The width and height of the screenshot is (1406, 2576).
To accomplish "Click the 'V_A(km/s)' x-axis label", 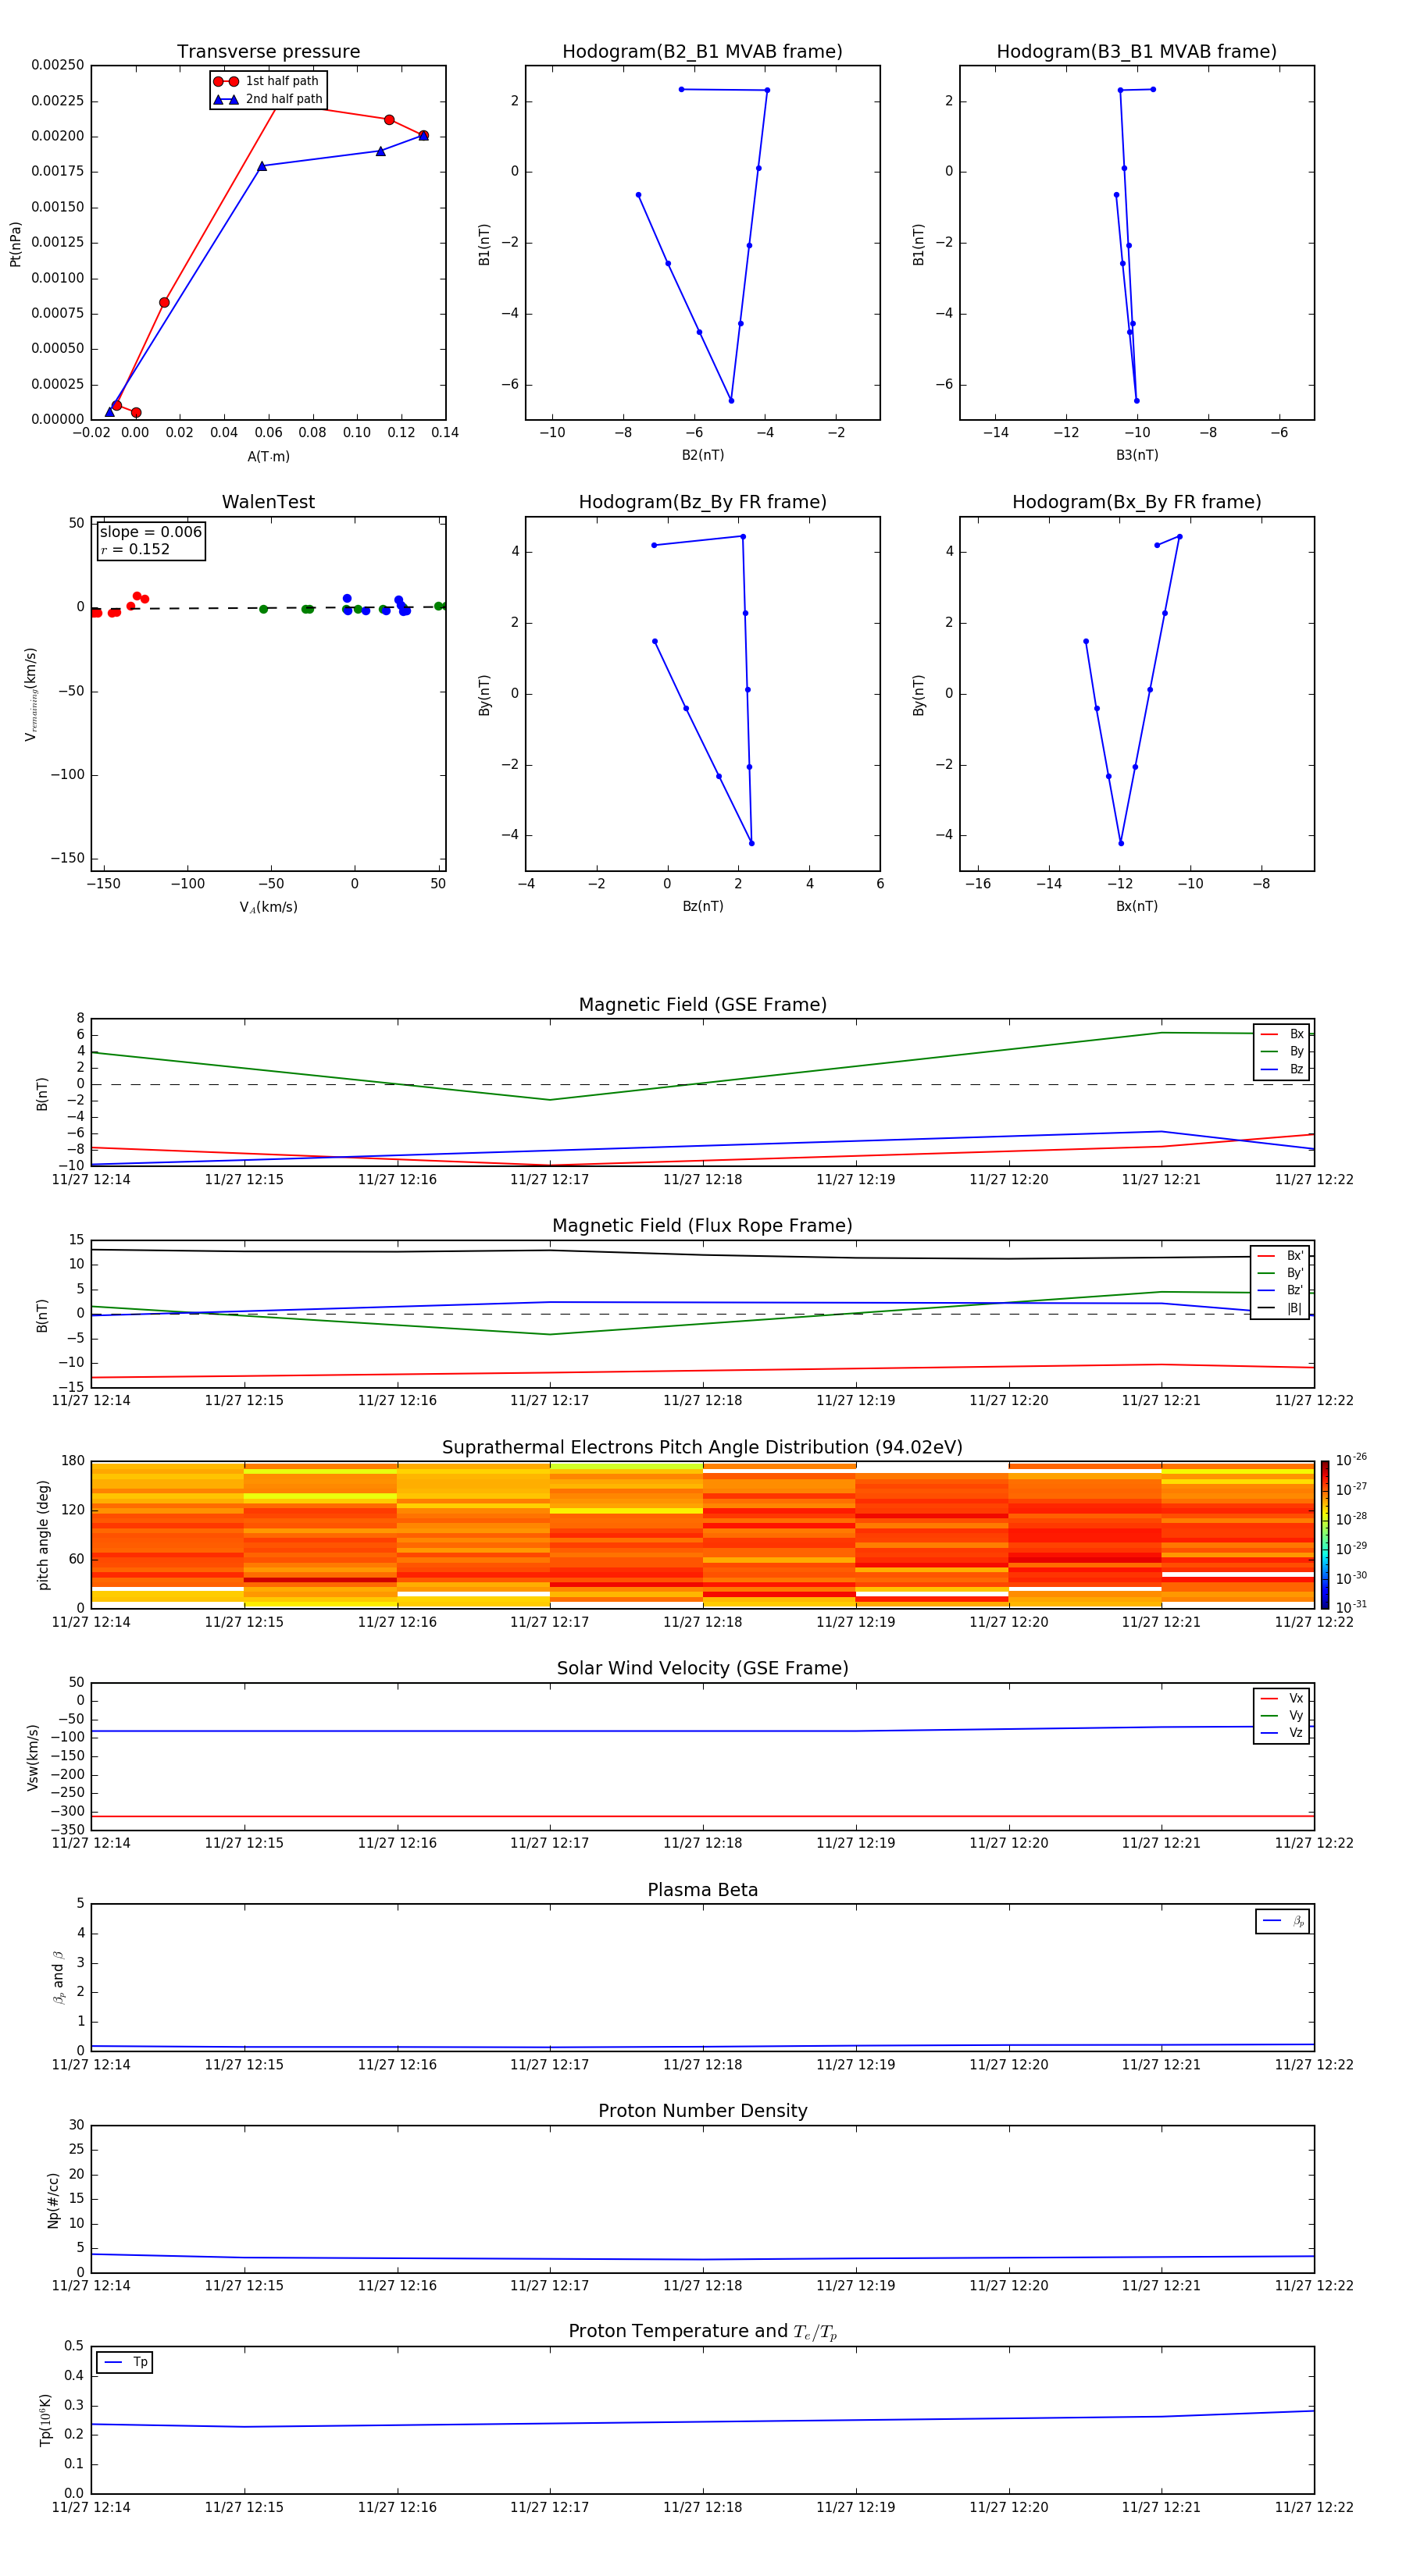I will (268, 908).
